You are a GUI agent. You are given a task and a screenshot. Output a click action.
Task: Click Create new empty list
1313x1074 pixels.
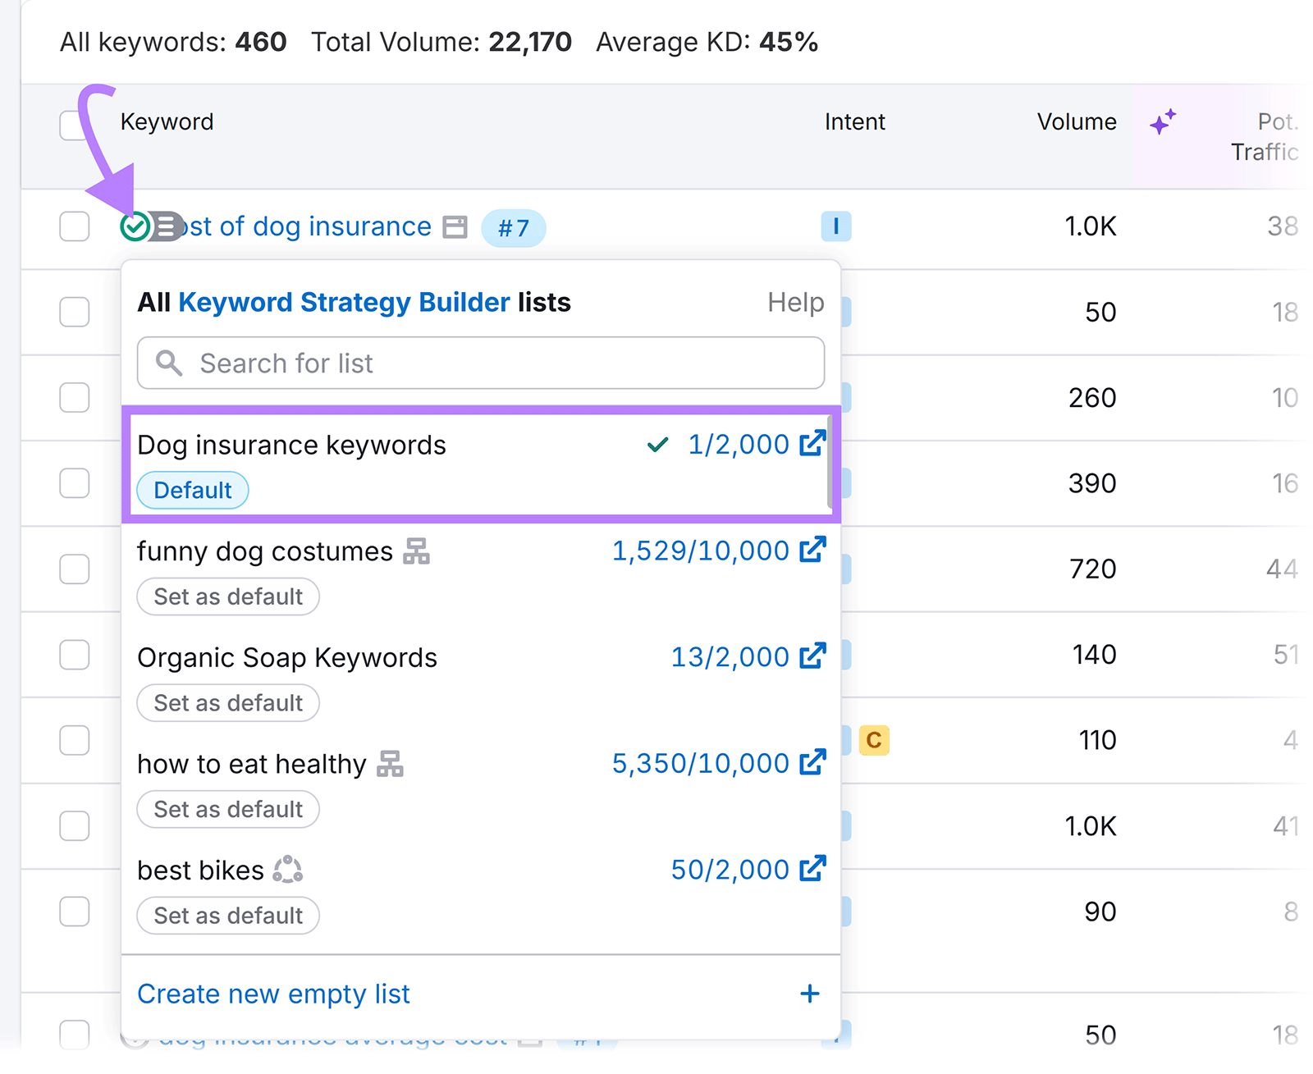[x=273, y=994]
